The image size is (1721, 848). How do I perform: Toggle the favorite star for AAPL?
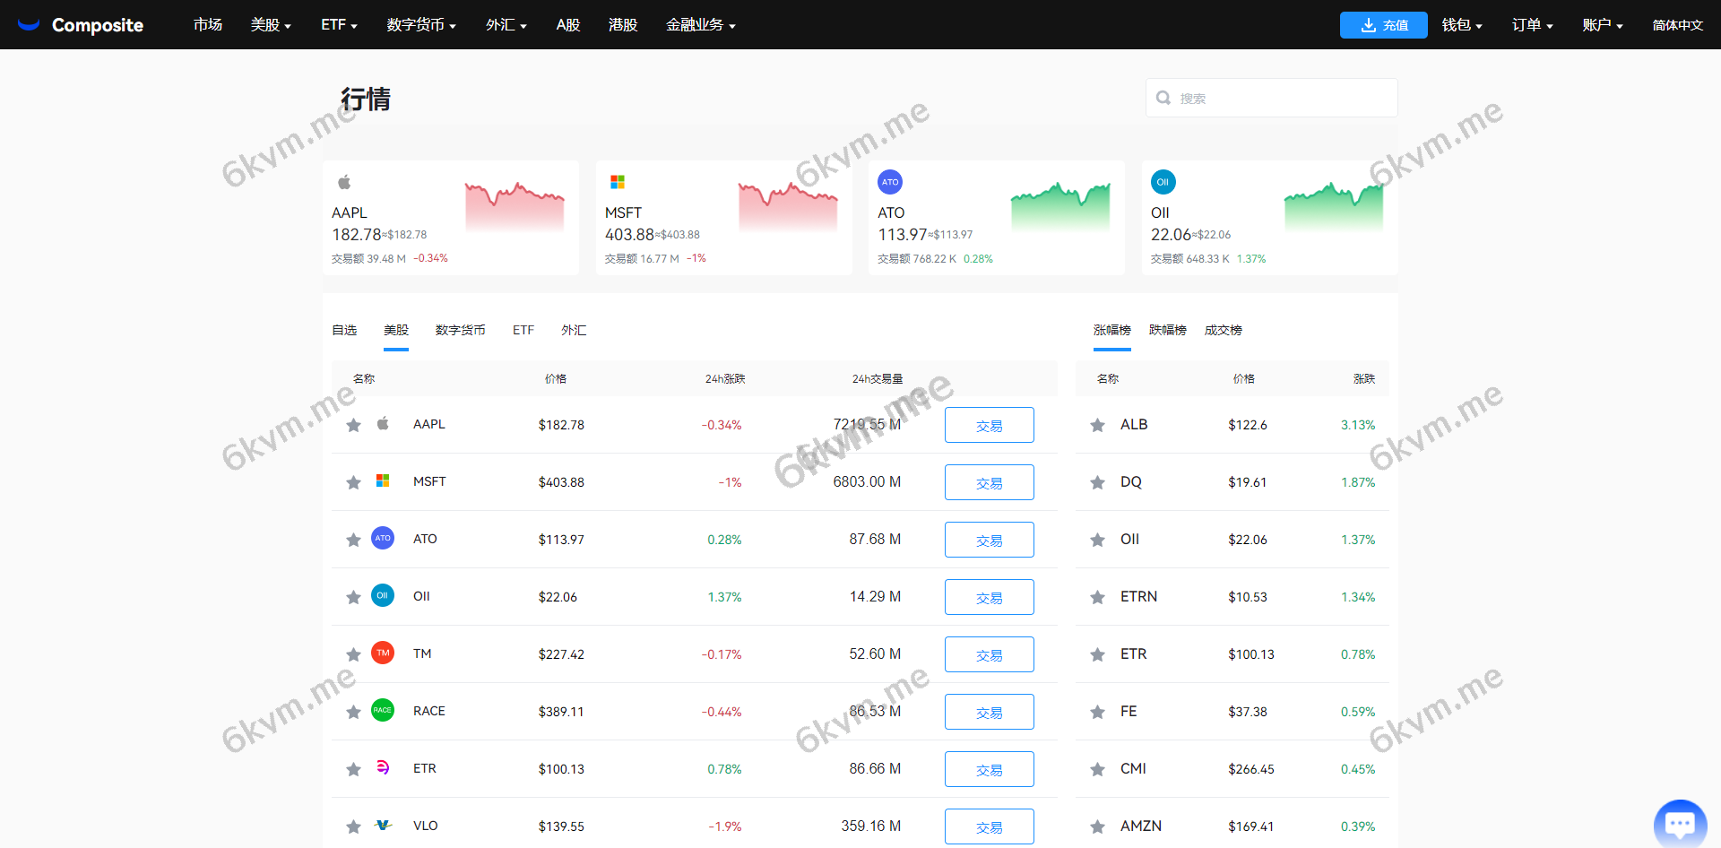pos(353,424)
